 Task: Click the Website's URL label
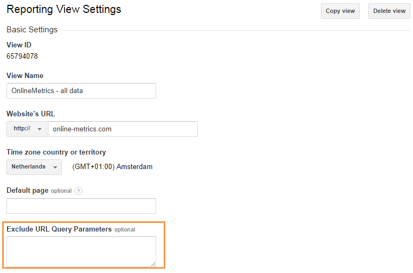coord(31,114)
